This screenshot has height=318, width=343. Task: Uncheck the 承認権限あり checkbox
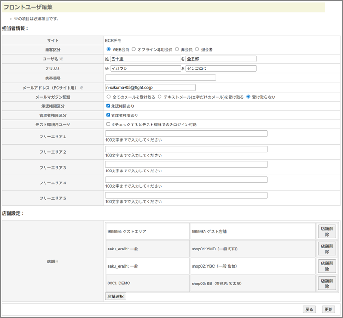click(x=108, y=106)
